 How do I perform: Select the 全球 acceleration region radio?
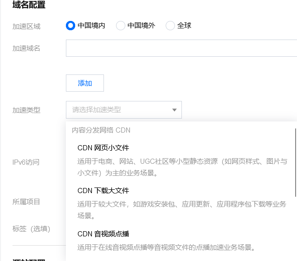(x=170, y=26)
